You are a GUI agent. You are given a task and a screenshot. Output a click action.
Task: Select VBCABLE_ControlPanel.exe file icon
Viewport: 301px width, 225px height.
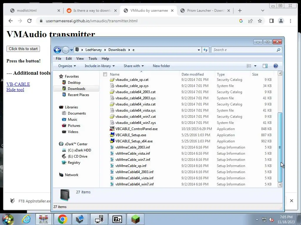112,129
